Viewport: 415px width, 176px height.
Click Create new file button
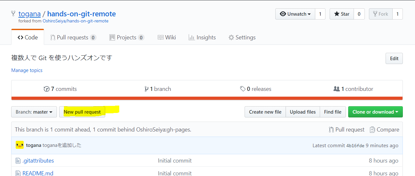click(x=265, y=112)
